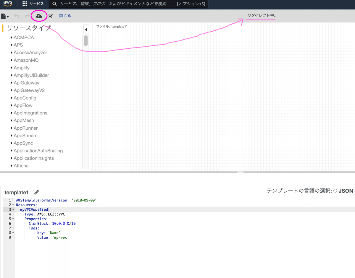
Task: Collapse the Resources fold on line 2
Action: [13, 205]
